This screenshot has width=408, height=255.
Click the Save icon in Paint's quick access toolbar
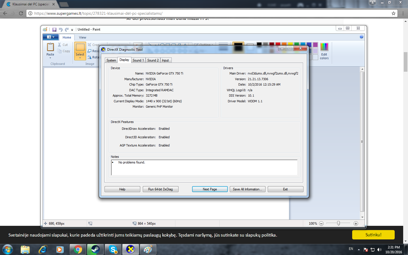(x=54, y=29)
